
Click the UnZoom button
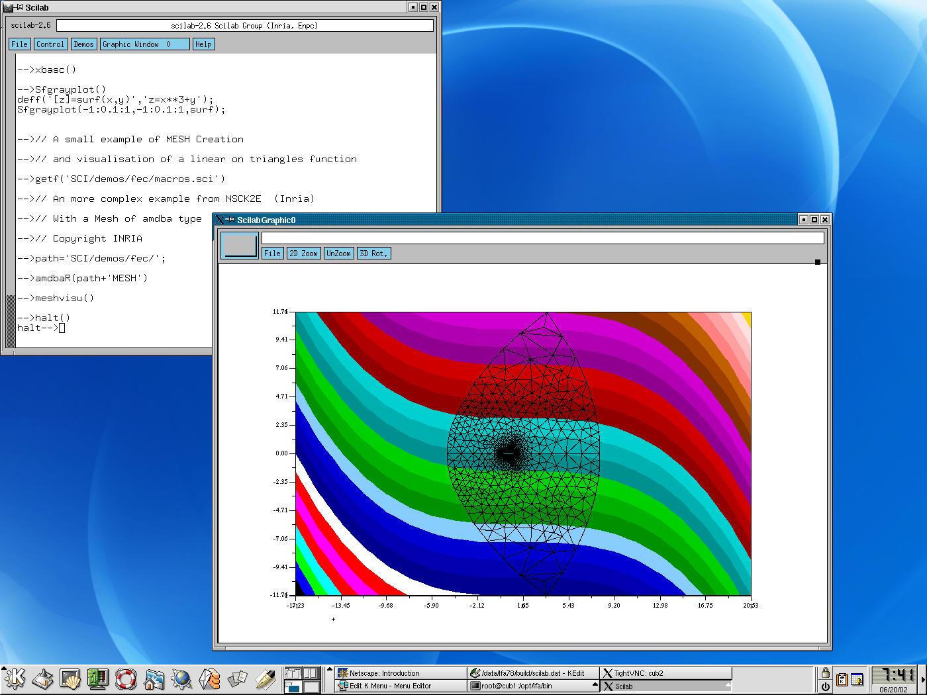pyautogui.click(x=338, y=254)
